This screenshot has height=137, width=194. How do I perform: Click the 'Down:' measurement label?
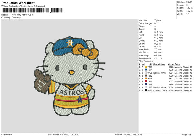click(x=142, y=41)
